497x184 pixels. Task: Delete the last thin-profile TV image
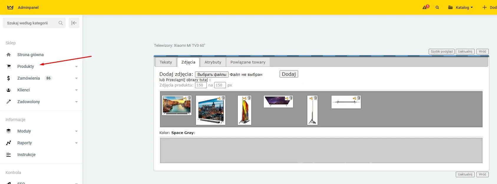click(x=359, y=98)
